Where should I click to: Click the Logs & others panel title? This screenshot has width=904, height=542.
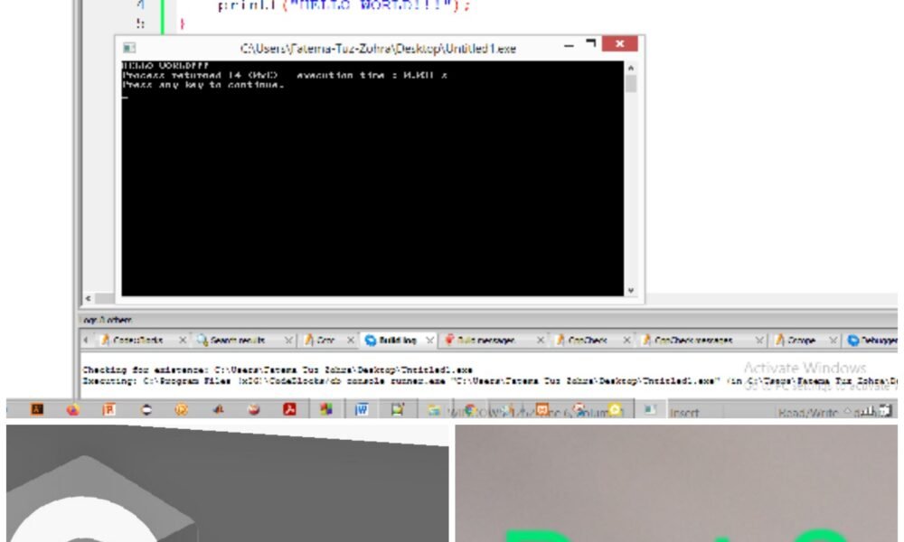coord(108,320)
